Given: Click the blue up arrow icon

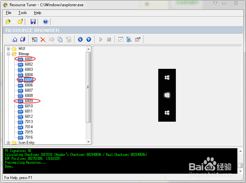Looking at the screenshot, I should coord(89,39).
